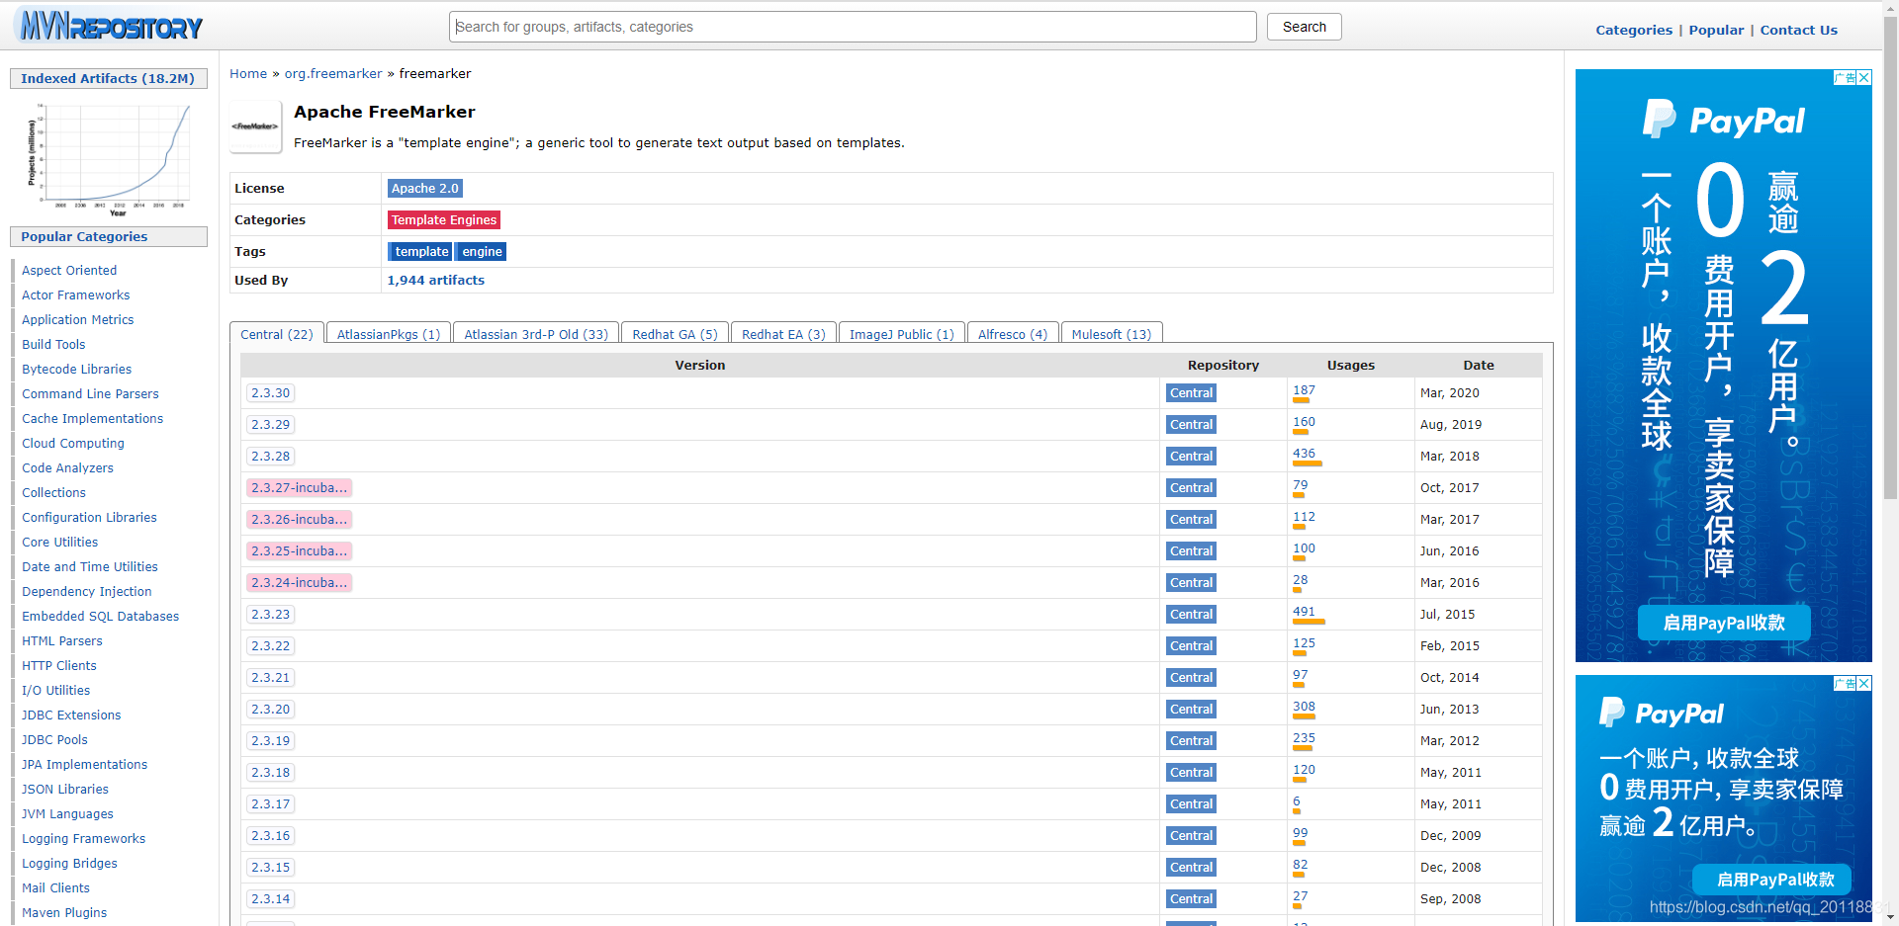Open the Contact Us link

point(1798,30)
